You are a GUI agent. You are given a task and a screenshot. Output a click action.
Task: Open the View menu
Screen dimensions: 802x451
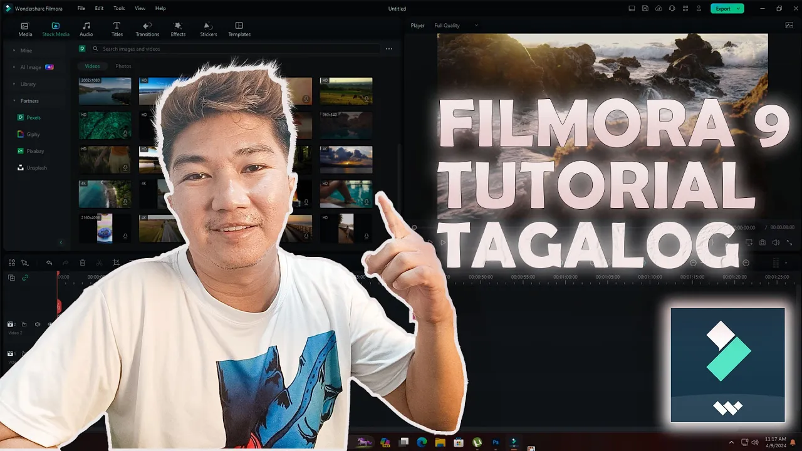coord(140,8)
